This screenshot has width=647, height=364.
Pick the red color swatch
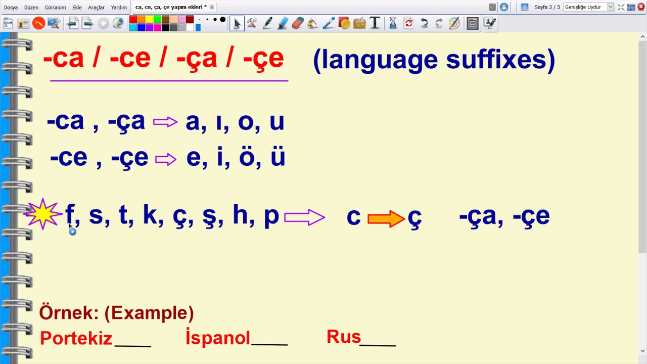coord(133,19)
